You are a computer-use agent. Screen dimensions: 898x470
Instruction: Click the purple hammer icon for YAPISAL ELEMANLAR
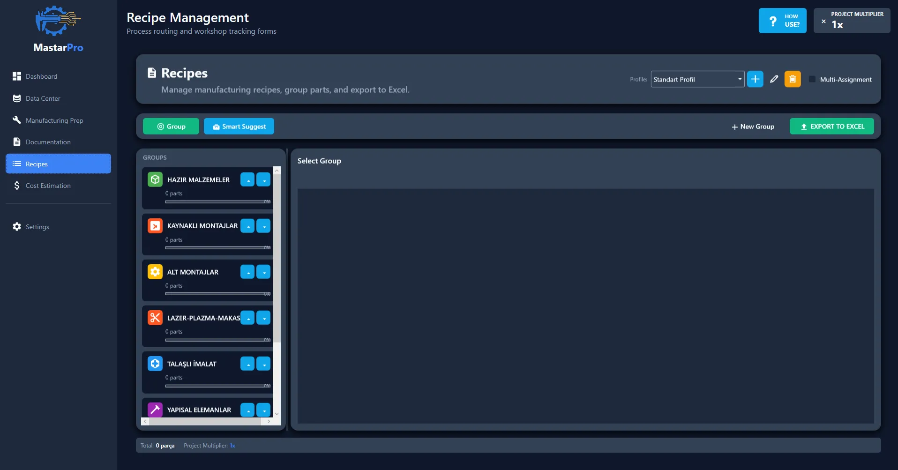(x=155, y=410)
